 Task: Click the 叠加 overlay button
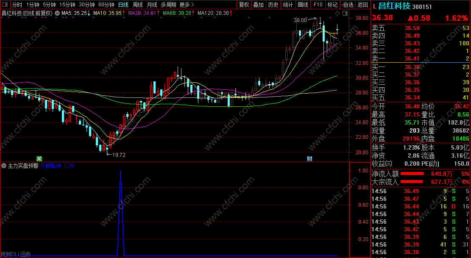tap(258, 5)
